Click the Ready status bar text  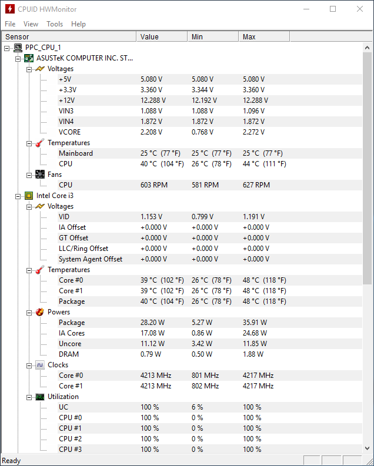tap(11, 461)
